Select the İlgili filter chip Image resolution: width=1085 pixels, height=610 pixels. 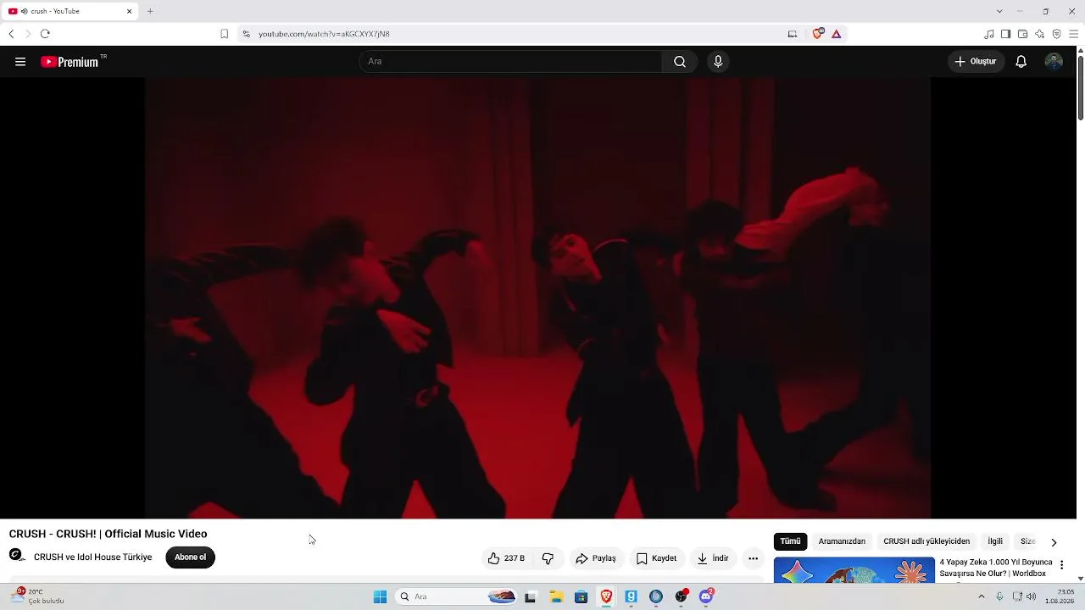pos(995,541)
